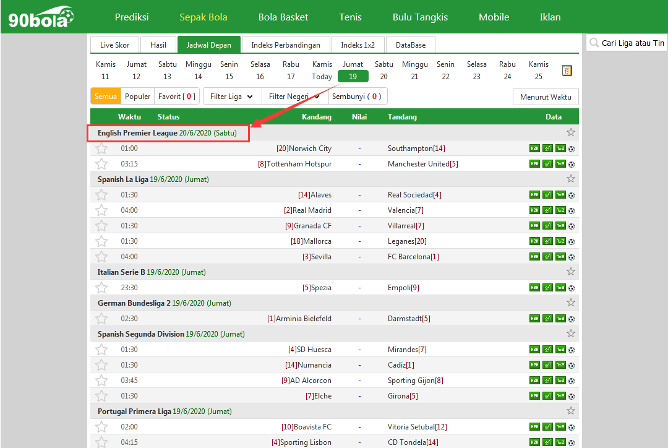Select date Minggu 14
Screen dimensions: 668x448
point(198,71)
